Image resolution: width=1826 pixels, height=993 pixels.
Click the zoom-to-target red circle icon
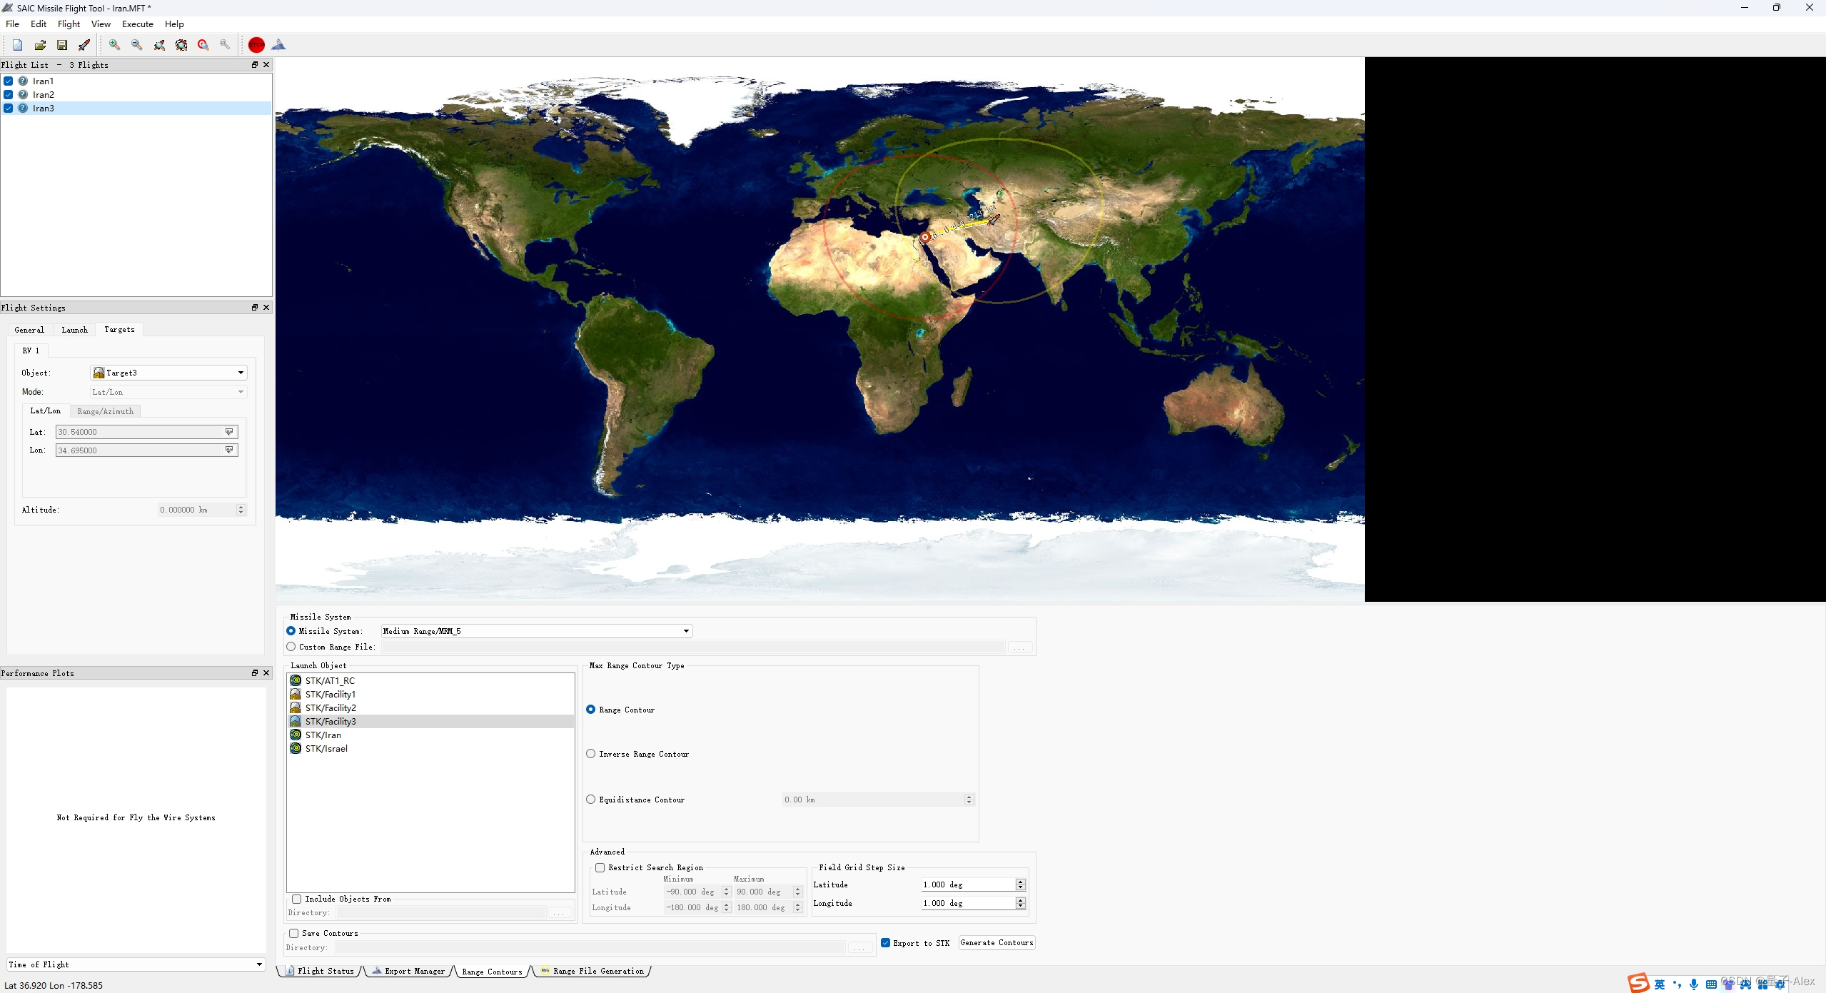[x=203, y=45]
